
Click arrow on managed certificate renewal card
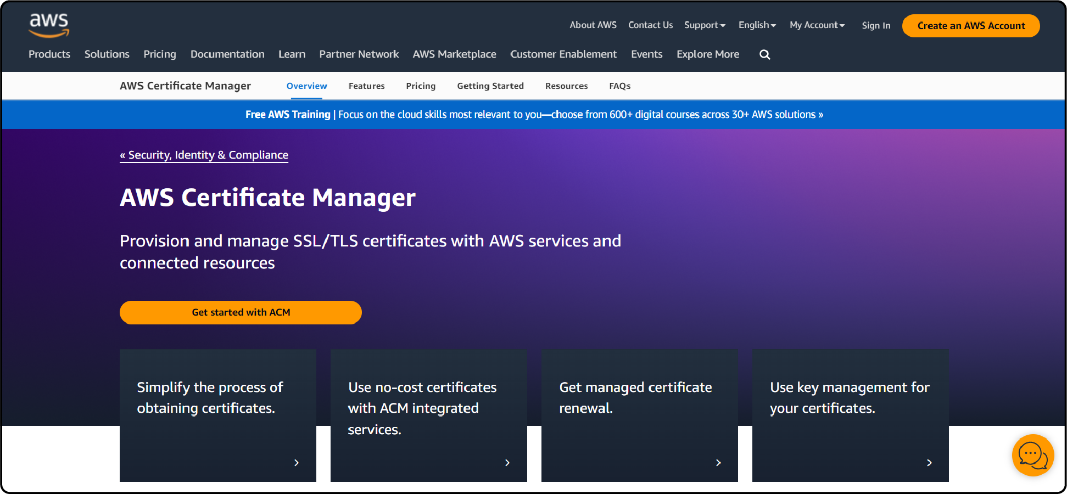point(718,463)
